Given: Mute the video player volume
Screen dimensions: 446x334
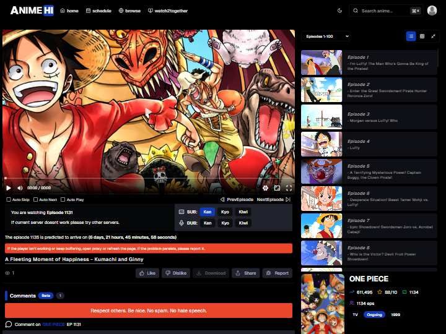Looking at the screenshot, I should click(x=20, y=187).
